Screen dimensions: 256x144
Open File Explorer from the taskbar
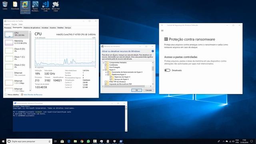[x=75, y=141]
